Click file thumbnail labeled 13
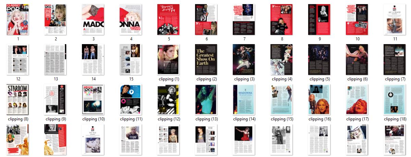Image resolution: width=411 pixels, height=157 pixels. point(56,60)
